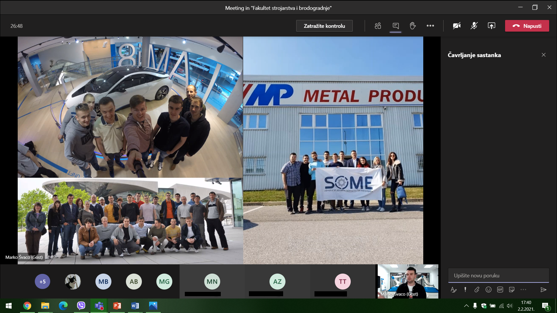Send the chat message
557x313 pixels.
click(543, 290)
